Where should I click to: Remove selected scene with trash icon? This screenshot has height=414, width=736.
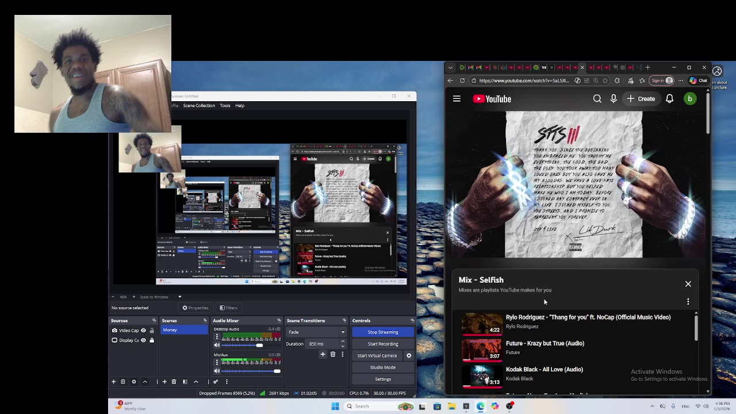[174, 382]
